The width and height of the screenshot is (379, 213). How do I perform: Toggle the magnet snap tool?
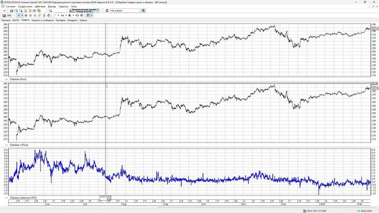pos(88,16)
